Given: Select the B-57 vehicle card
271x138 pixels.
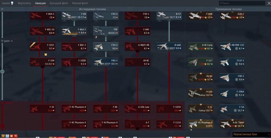Looking at the screenshot, I should tap(169, 16).
